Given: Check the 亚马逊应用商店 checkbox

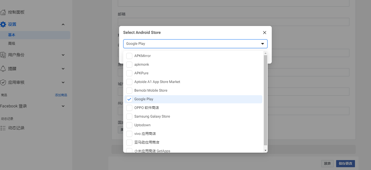Looking at the screenshot, I should pos(129,142).
